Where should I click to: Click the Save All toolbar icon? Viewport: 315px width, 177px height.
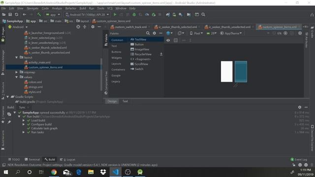10,14
